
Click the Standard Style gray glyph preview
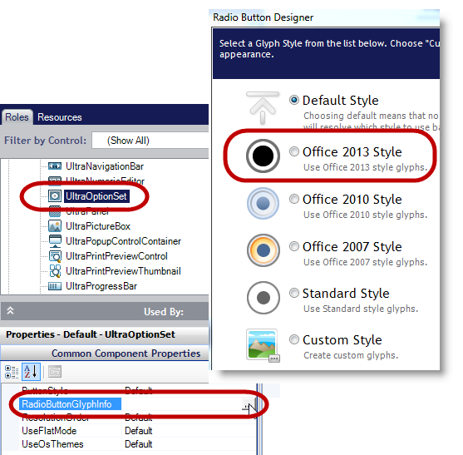(263, 298)
